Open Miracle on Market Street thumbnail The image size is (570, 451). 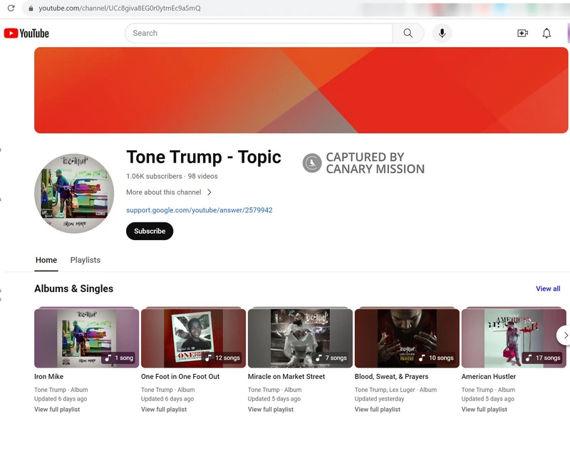coord(300,338)
